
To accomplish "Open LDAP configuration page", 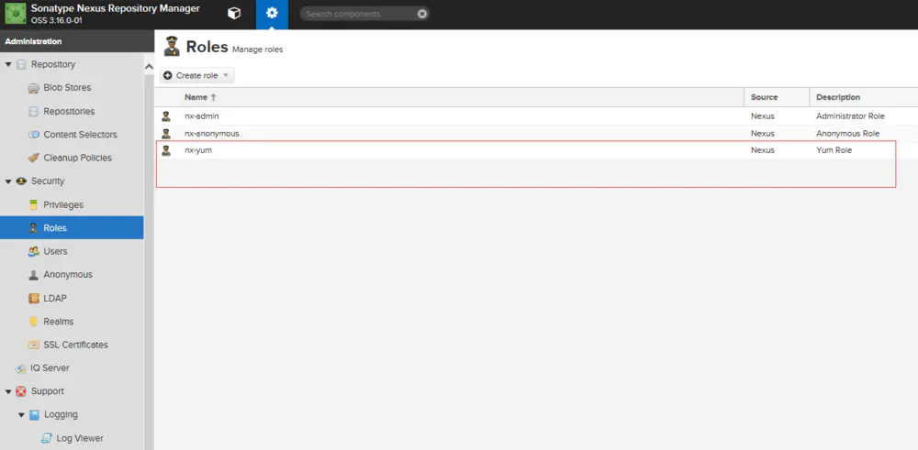I will click(x=55, y=298).
